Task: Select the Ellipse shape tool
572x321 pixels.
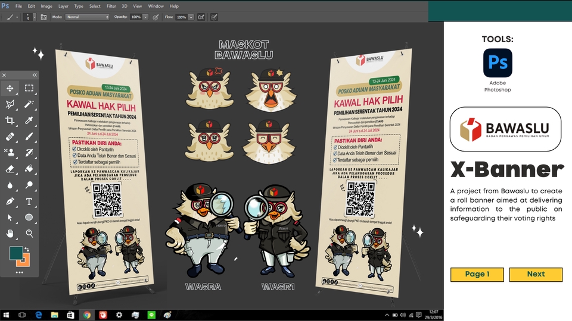Action: 29,218
